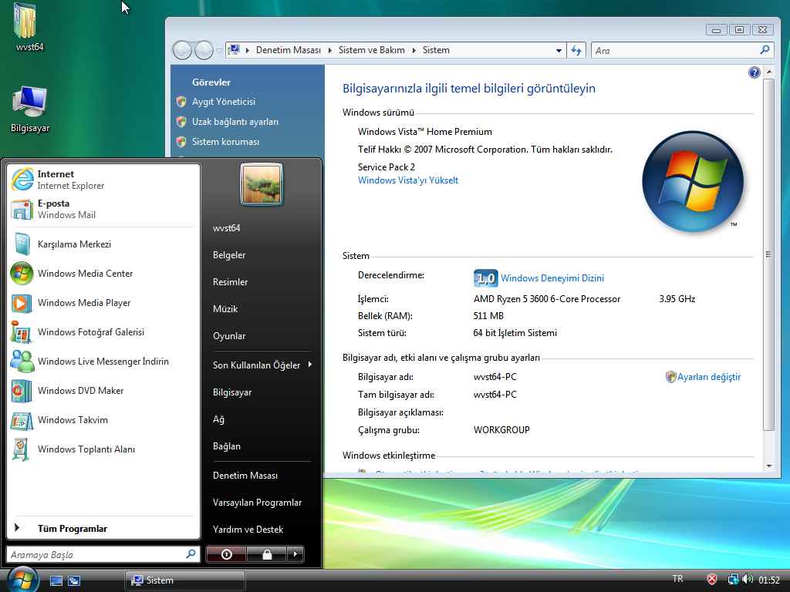Expand the Denetim Masası breadcrumb arrow
This screenshot has height=592, width=790.
click(329, 50)
